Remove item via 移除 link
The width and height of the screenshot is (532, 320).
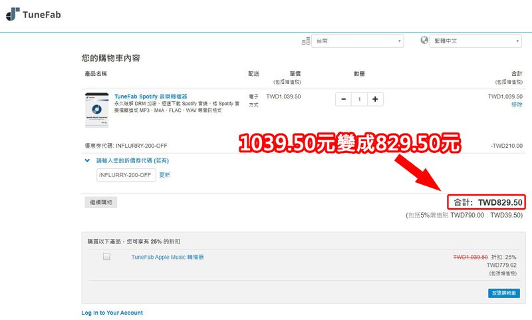(x=517, y=104)
